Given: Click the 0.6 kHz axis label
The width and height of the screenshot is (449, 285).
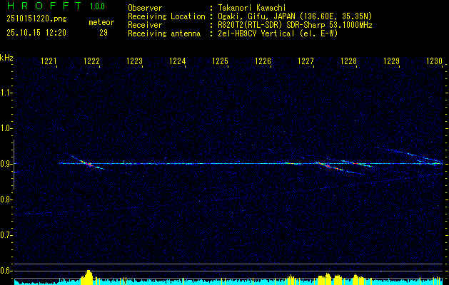Looking at the screenshot, I should (x=6, y=271).
